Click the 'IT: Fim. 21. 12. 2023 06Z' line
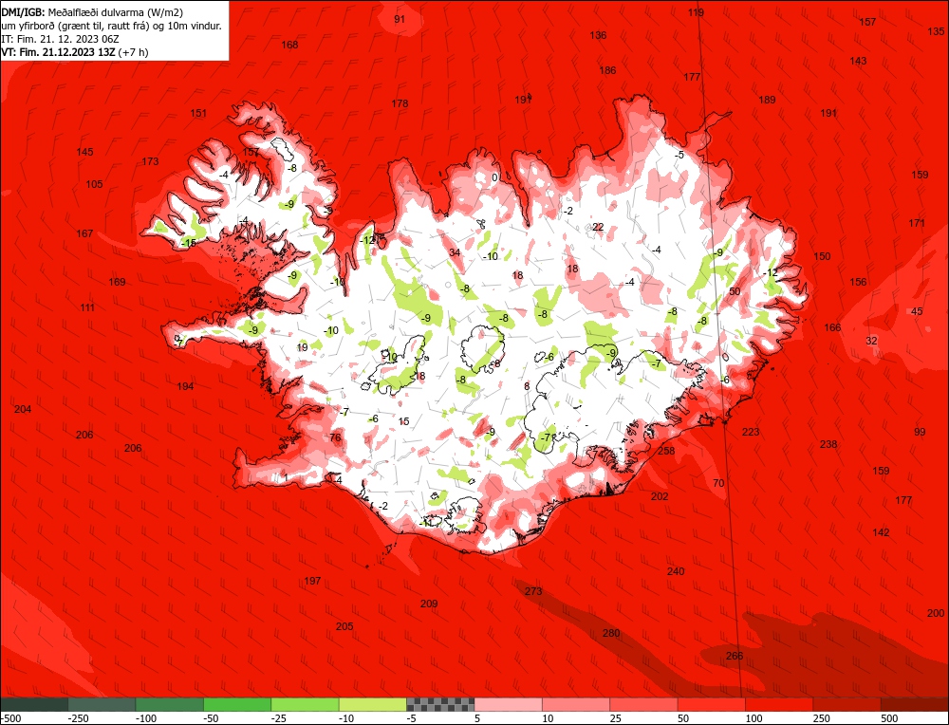 [60, 39]
